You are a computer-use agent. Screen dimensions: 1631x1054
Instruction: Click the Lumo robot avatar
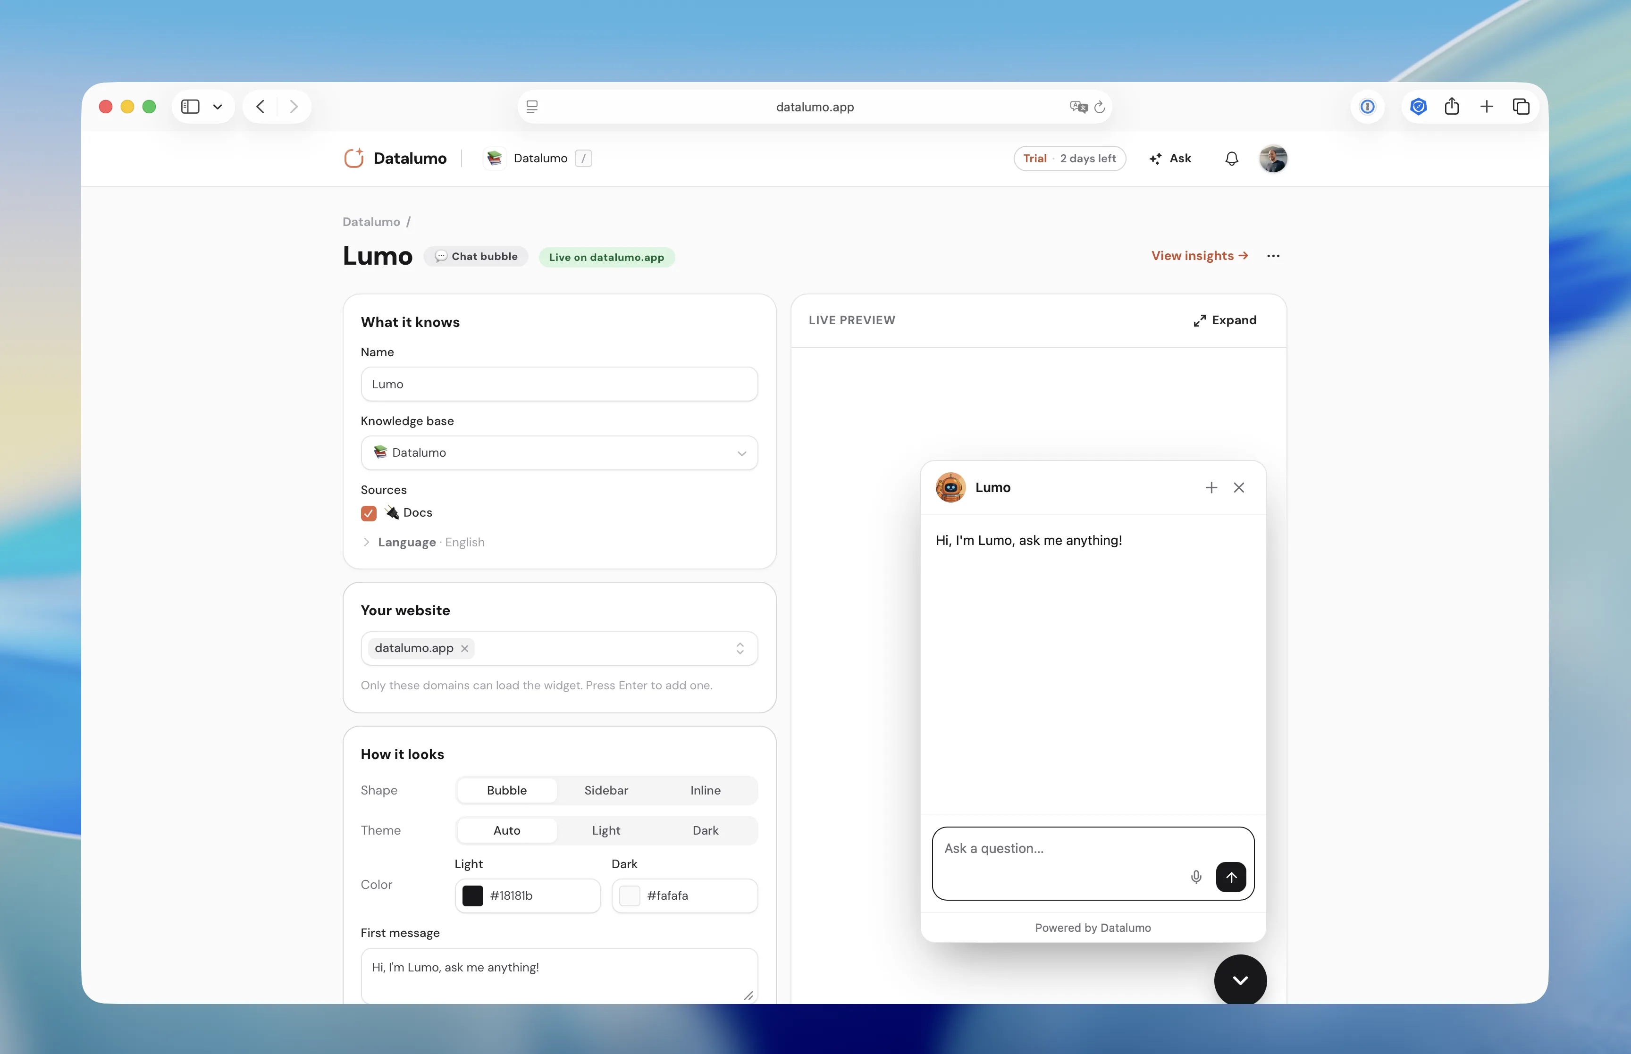(950, 487)
